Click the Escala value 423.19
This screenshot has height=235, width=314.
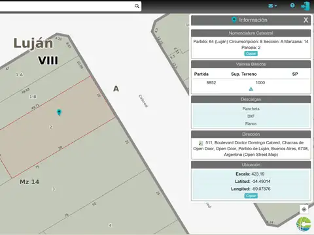coord(258,174)
